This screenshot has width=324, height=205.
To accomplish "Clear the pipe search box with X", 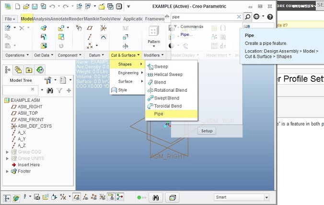I will coord(239,17).
